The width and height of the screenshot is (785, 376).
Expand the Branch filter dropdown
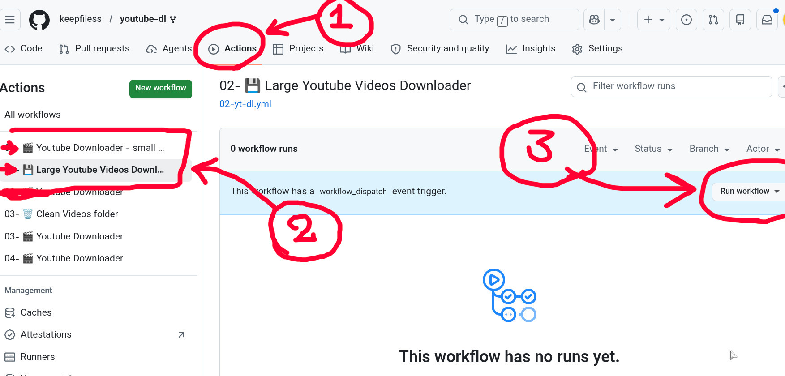709,149
